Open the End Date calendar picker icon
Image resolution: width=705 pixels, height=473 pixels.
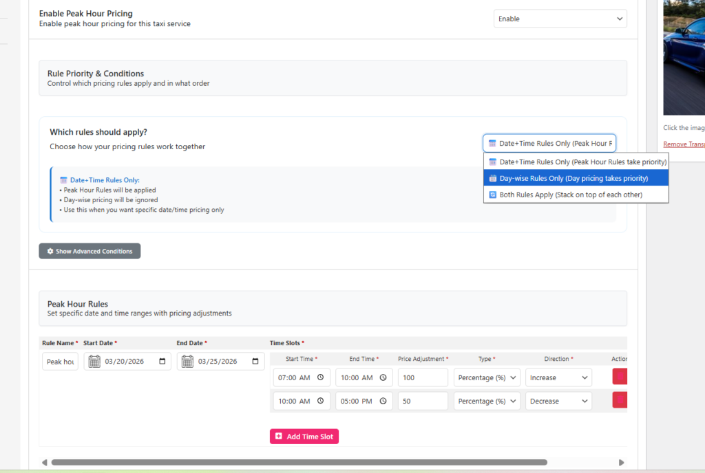[x=187, y=361]
